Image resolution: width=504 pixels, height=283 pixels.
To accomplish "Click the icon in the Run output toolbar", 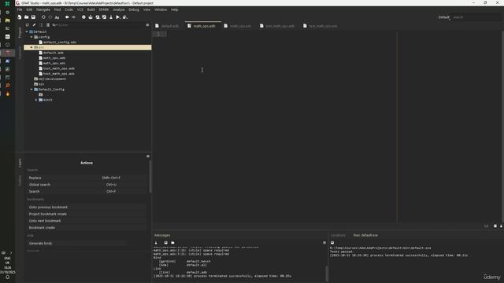I will click(x=332, y=243).
